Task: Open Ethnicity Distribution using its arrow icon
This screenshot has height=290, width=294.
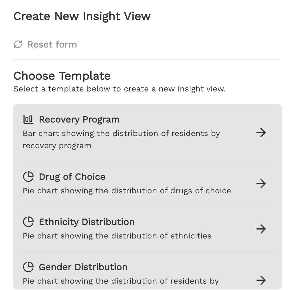Action: (261, 229)
